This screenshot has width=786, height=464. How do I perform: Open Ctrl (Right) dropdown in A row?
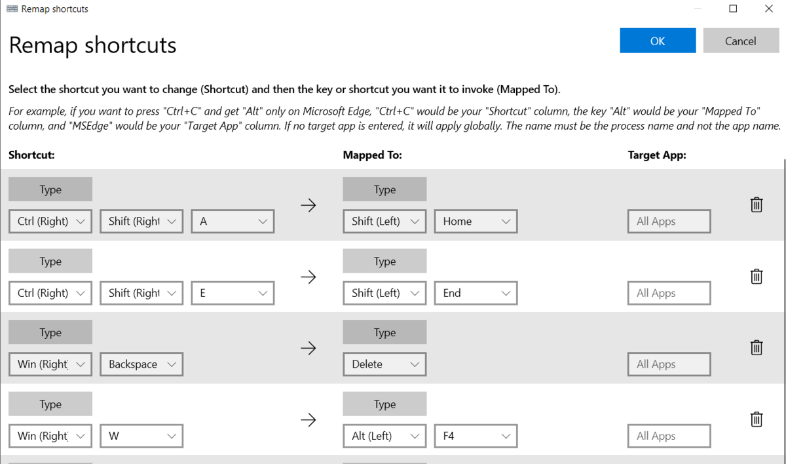[50, 222]
